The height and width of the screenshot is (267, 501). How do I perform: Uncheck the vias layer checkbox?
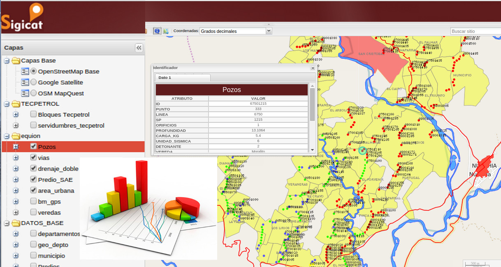click(x=34, y=157)
